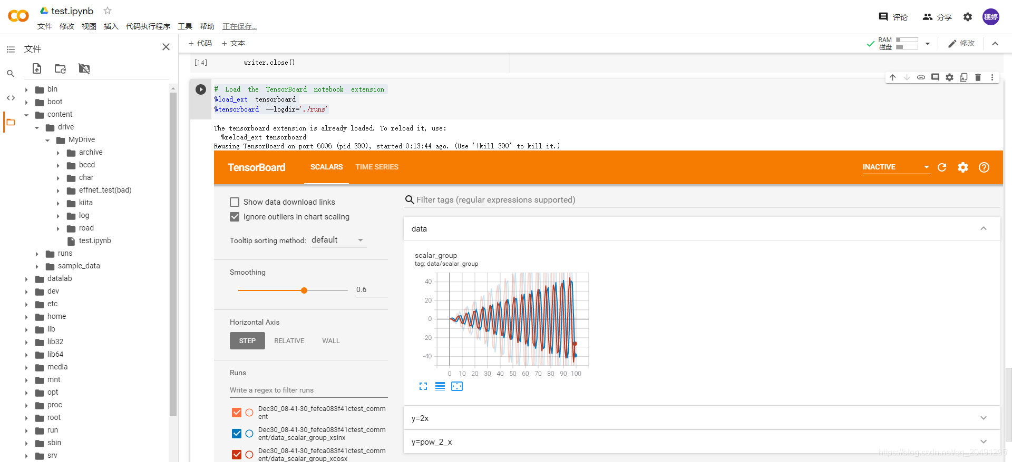Open the table of contents sidebar icon

click(11, 49)
